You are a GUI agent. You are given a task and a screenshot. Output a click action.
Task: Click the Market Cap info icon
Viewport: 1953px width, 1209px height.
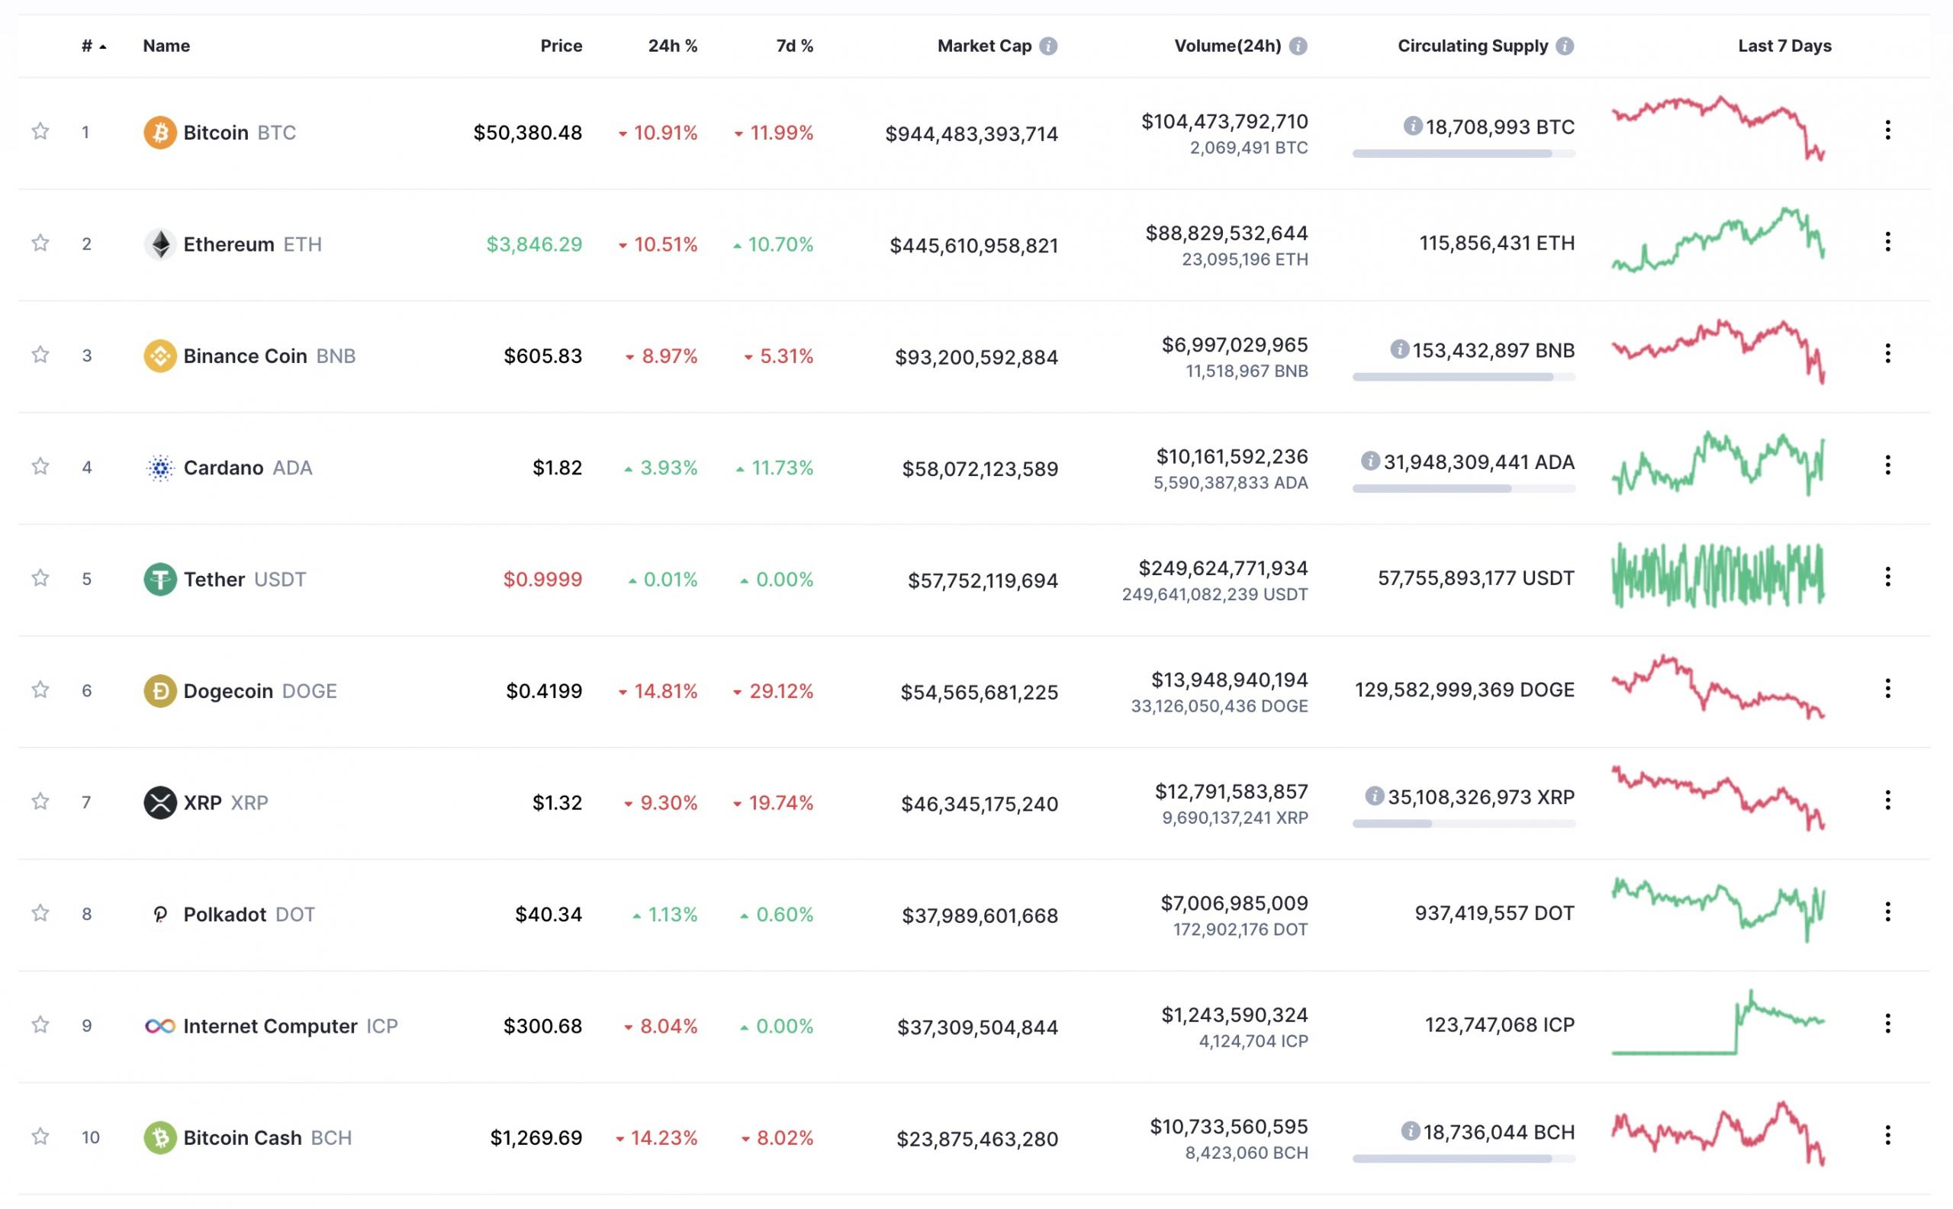click(x=1047, y=47)
